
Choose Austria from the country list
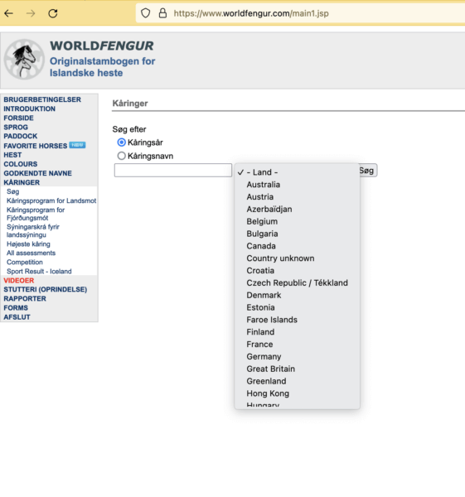pos(298,197)
